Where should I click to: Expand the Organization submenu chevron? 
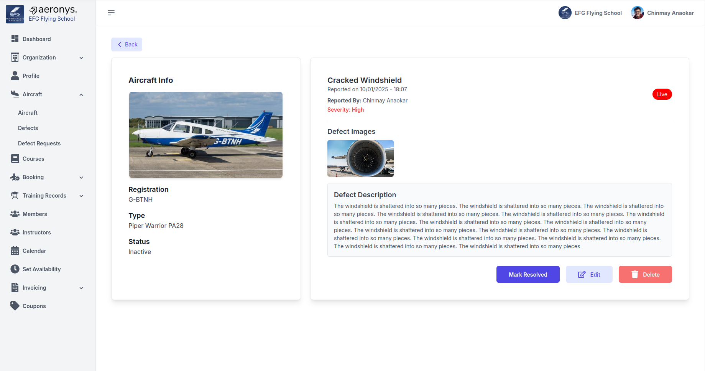pos(81,58)
